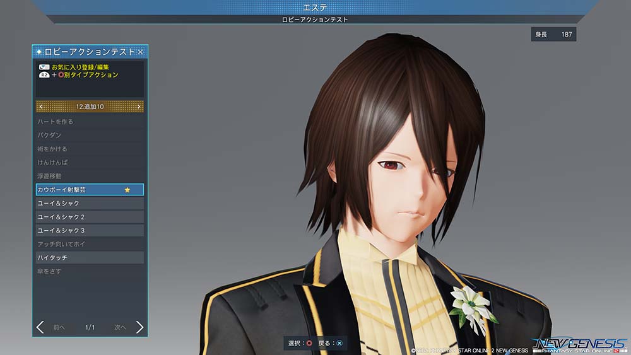This screenshot has height=355, width=631.
Task: Select けんけんぱ action
Action: (90, 163)
